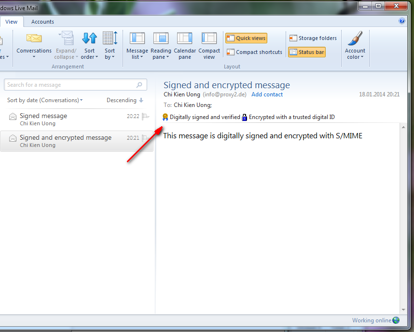Flag the Signed message email
The width and height of the screenshot is (414, 332).
coord(145,116)
